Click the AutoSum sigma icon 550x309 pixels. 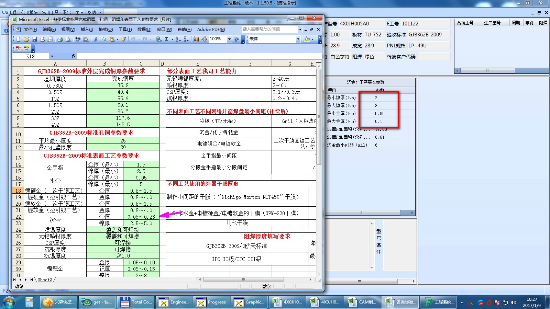coord(167,39)
